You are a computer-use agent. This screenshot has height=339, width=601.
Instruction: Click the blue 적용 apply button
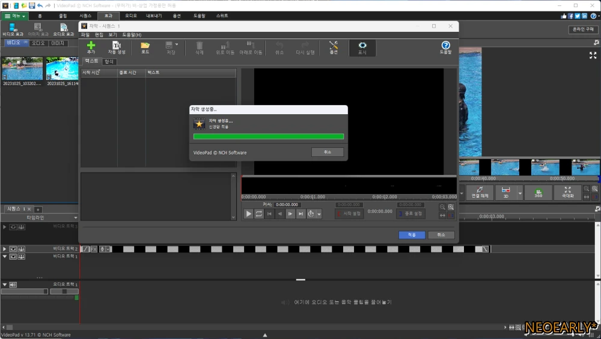[x=412, y=234]
